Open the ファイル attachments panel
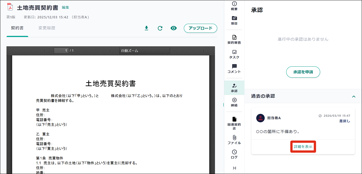This screenshot has width=362, height=174. (234, 140)
